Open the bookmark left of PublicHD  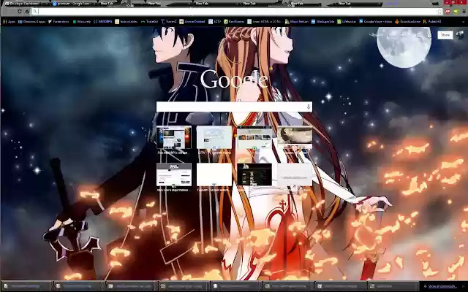click(x=407, y=21)
